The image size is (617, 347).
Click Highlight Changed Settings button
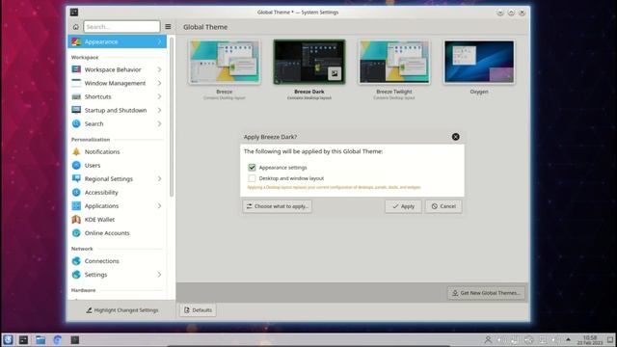pyautogui.click(x=122, y=310)
